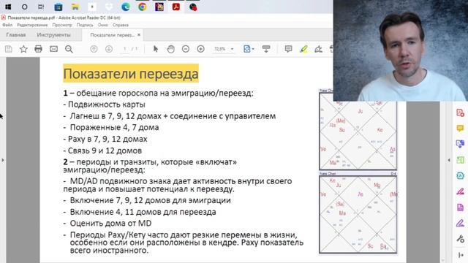Open Task View on the taskbar

click(41, 7)
